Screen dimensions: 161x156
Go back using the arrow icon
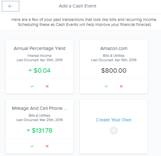click(10, 6)
